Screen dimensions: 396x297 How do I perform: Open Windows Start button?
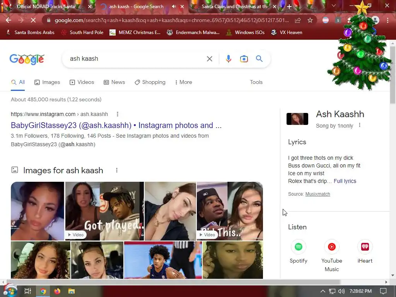[x=10, y=291]
